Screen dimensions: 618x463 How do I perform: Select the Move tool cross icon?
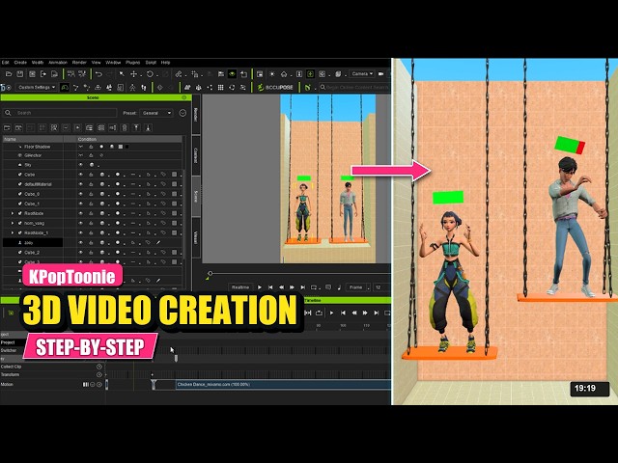pyautogui.click(x=133, y=74)
